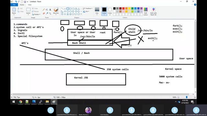Select the Pencil tool
This screenshot has width=207, height=116.
[x=44, y=10]
